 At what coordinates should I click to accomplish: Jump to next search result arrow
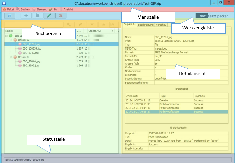[92, 24]
